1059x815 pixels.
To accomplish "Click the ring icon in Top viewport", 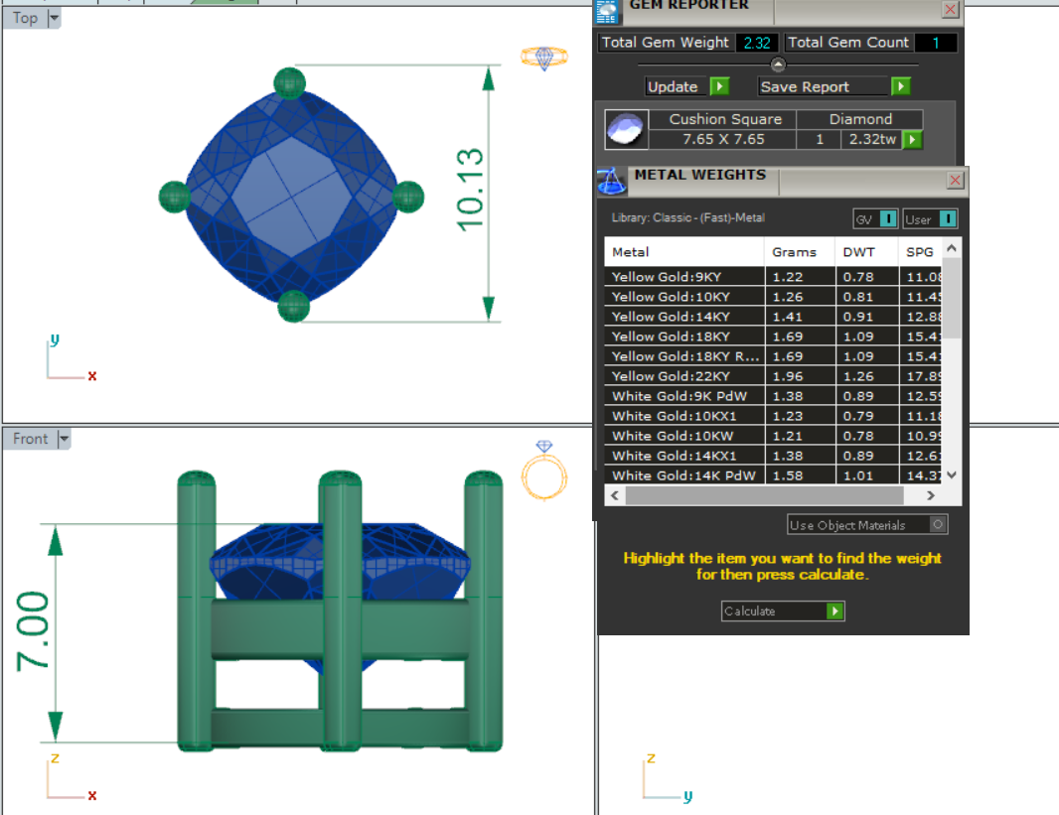I will [544, 58].
